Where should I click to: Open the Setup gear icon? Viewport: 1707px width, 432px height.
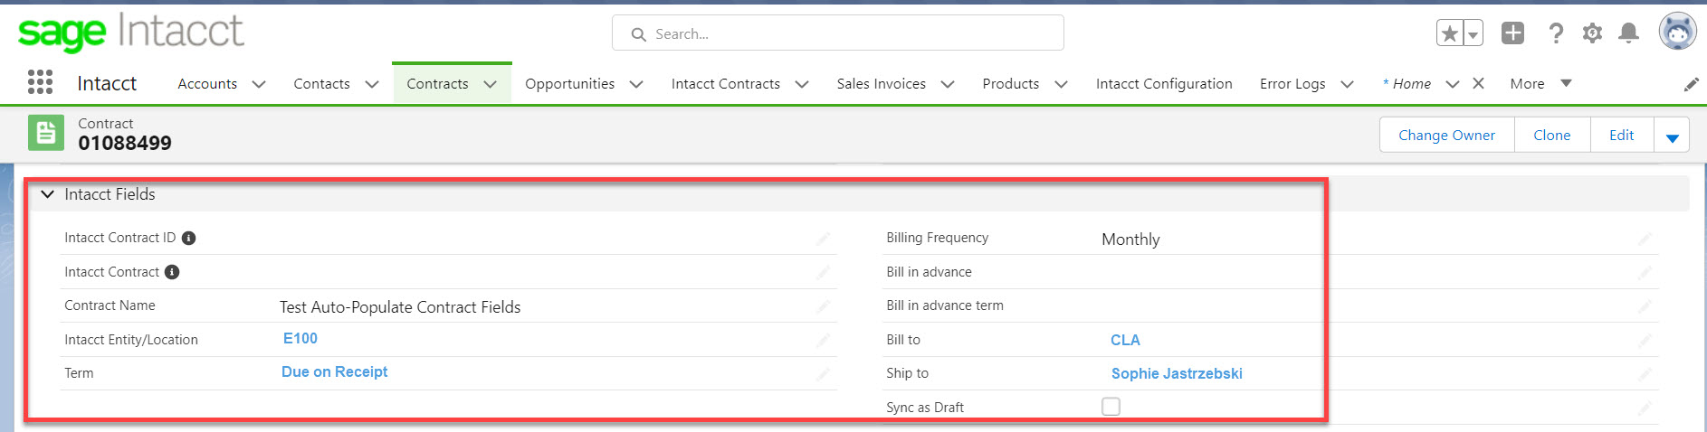click(1592, 33)
